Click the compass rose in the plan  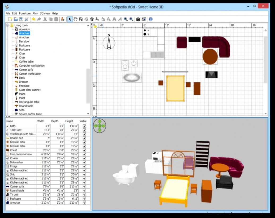[x=109, y=42]
